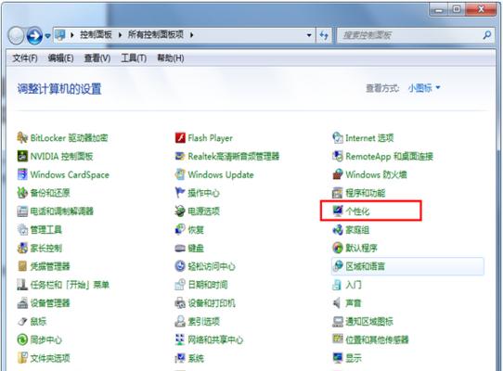
Task: Expand the 小图标 view mode dropdown
Action: 424,88
